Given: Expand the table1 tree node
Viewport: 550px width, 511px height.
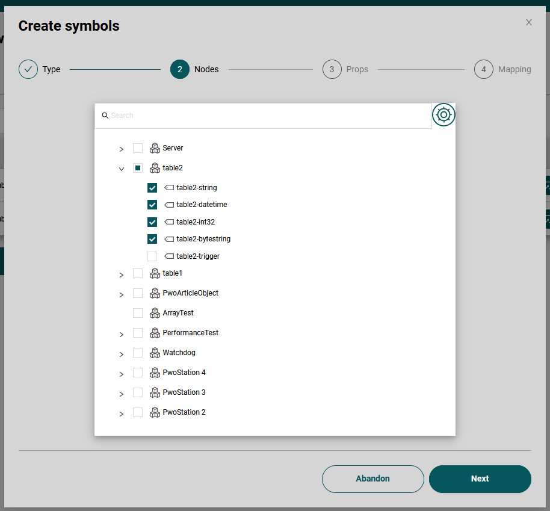Looking at the screenshot, I should (121, 274).
